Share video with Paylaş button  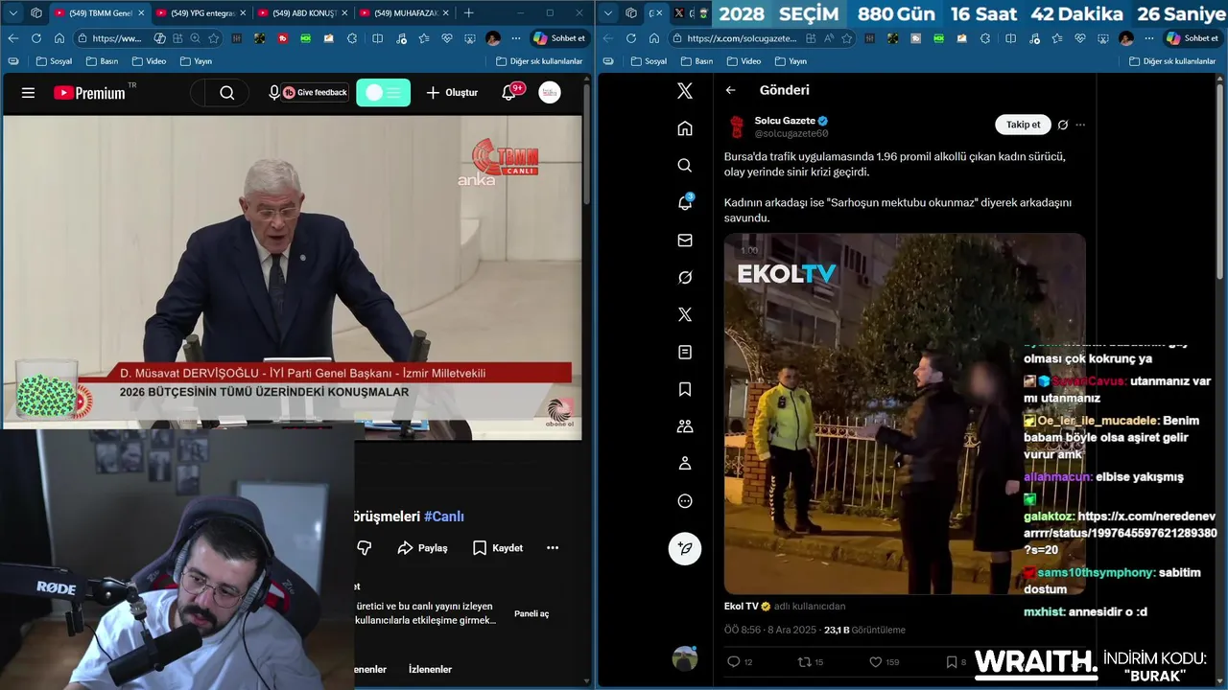423,548
